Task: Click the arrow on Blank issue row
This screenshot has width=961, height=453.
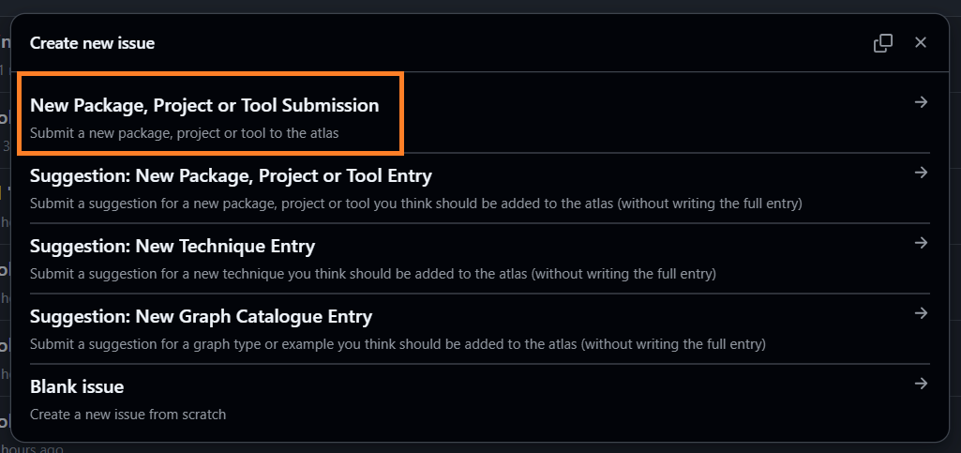Action: 921,384
